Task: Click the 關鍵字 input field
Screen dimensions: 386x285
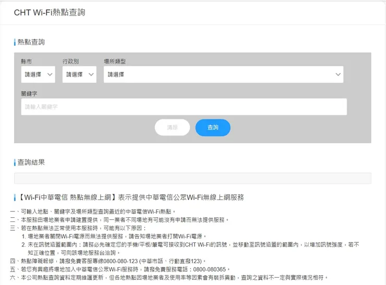Action: click(x=184, y=107)
